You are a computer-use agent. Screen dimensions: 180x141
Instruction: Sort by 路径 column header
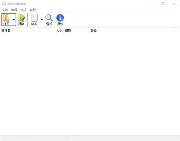[x=132, y=31]
